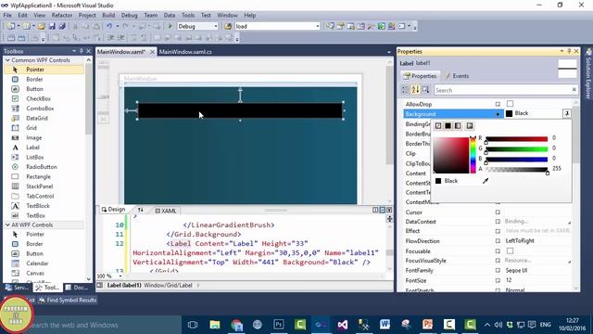Click the FontSize property marker square
The height and width of the screenshot is (334, 593).
point(498,280)
